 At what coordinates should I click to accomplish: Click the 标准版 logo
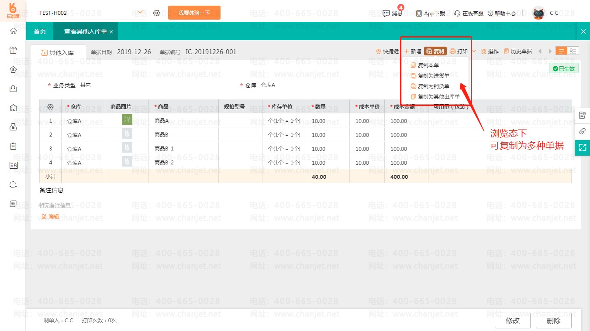point(13,11)
